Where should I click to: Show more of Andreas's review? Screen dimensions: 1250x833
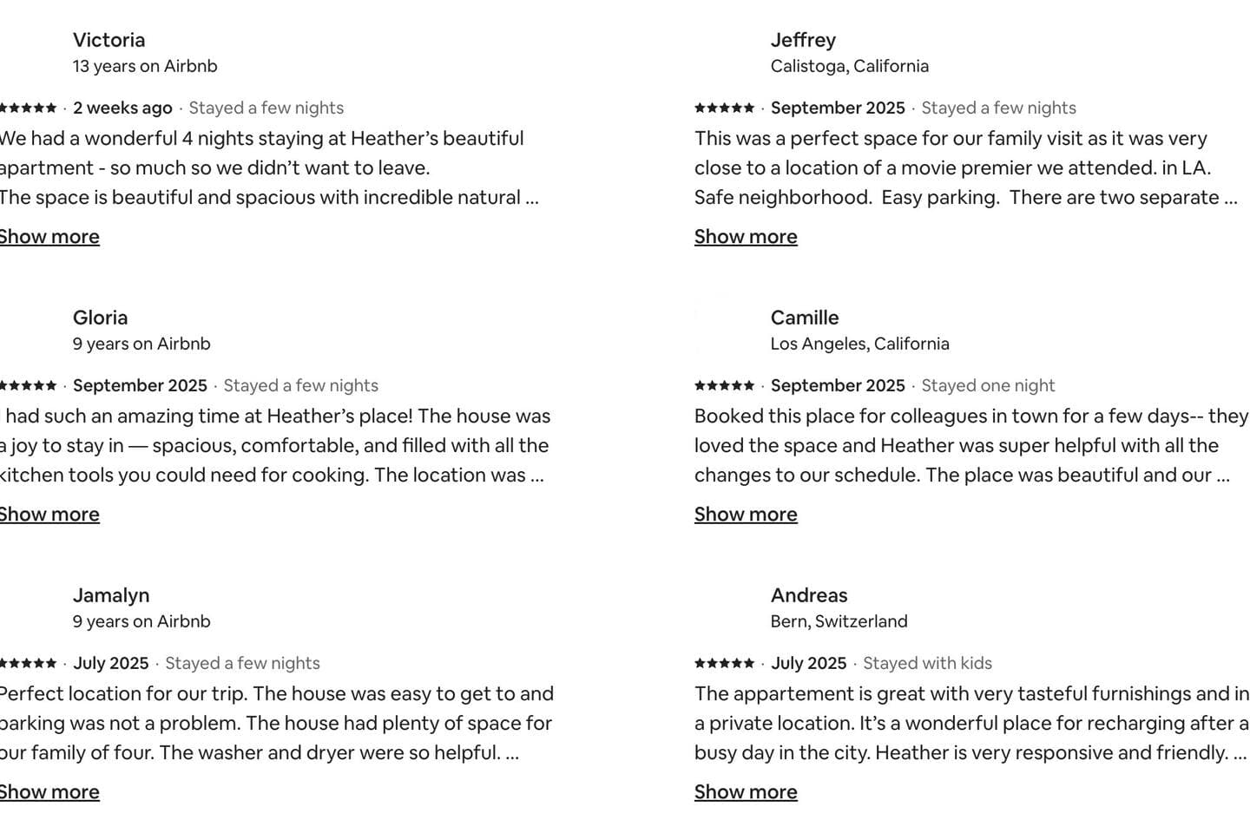click(746, 792)
